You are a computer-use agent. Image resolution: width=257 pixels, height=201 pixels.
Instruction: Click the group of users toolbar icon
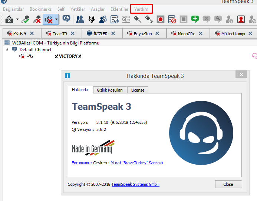pyautogui.click(x=103, y=20)
